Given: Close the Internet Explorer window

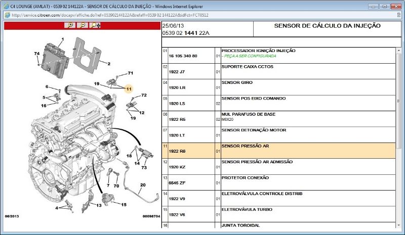Looking at the screenshot, I should click(x=396, y=6).
